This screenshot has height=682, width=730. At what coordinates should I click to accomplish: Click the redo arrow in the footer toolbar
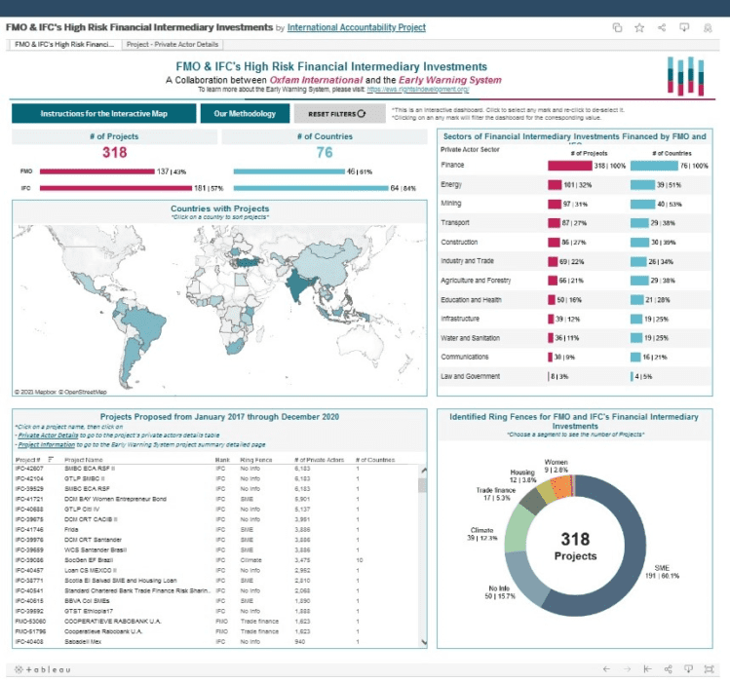click(627, 669)
